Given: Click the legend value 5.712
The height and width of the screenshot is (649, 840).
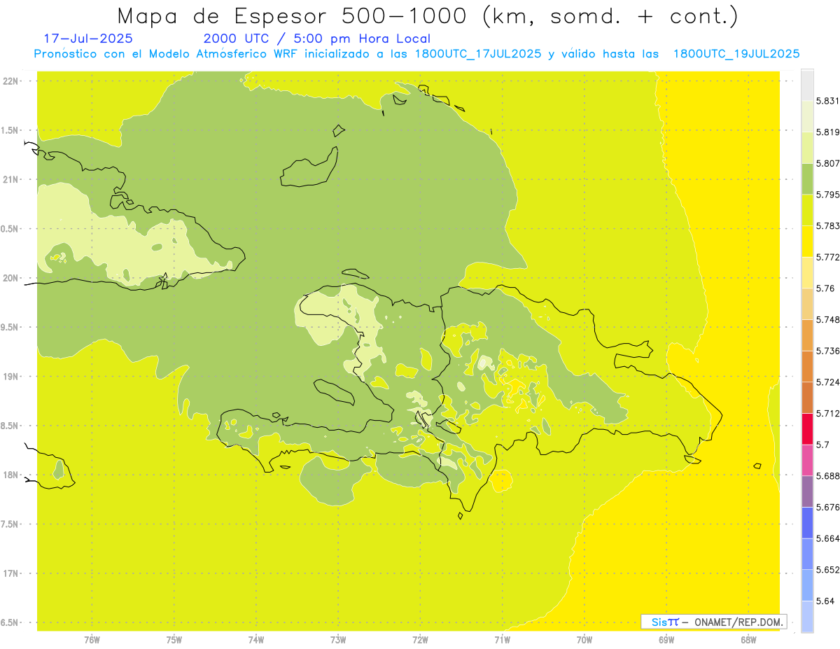Looking at the screenshot, I should (828, 413).
